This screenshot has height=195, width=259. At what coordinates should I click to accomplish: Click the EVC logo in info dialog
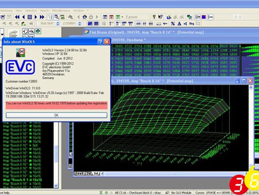tap(20, 67)
